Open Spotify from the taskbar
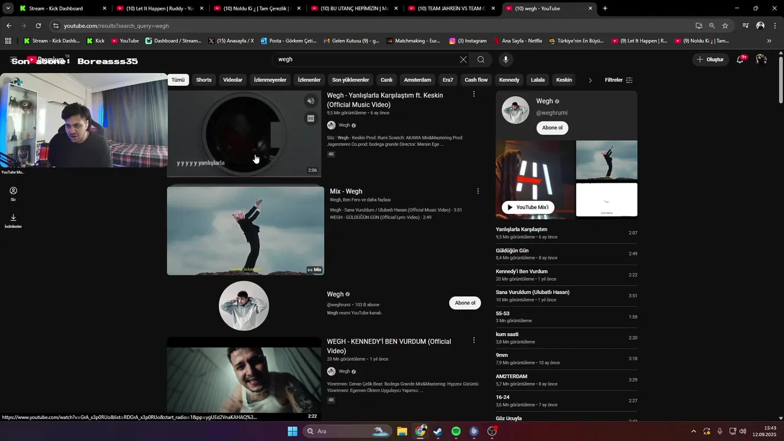 tap(456, 431)
